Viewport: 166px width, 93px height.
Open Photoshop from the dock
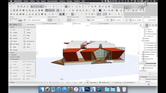[x=87, y=89]
